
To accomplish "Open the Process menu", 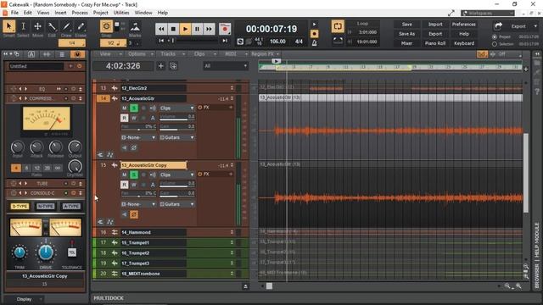I will 80,13.
